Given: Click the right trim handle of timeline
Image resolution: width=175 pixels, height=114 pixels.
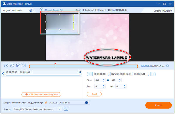Looking at the screenshot, I should pos(138,66).
